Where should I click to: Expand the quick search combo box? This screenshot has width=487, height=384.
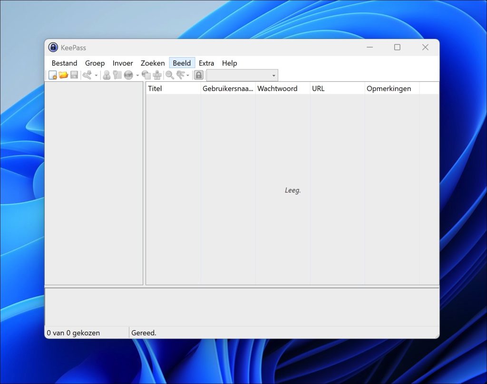(274, 75)
